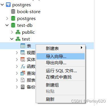Select the book-store database label
Screen dimensions: 110x106
click(29, 12)
